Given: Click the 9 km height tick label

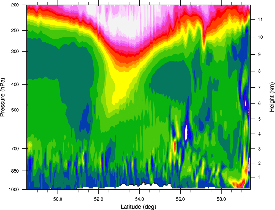Looking at the screenshot, I should (259, 55).
